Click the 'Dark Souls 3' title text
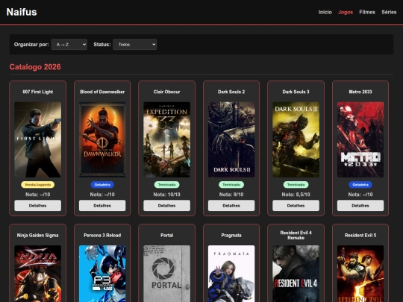The width and height of the screenshot is (403, 302). click(296, 92)
